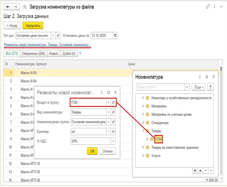Add this page to favorites star
Image resolution: width=227 pixels, height=187 pixels.
[25, 6]
